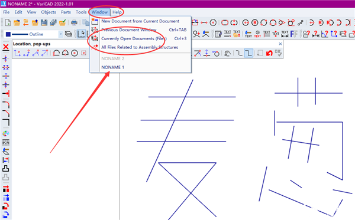355x220 pixels.
Task: Open the layers stack icon beside Outline
Action: pyautogui.click(x=69, y=34)
